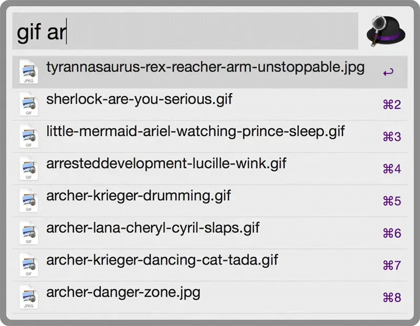Click the ⌘8 shortcut label

coord(392,298)
